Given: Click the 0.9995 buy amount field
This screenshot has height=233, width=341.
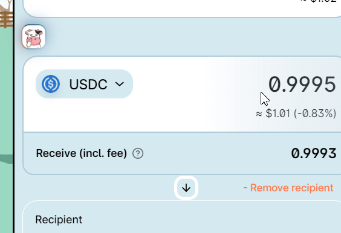Looking at the screenshot, I should [302, 85].
